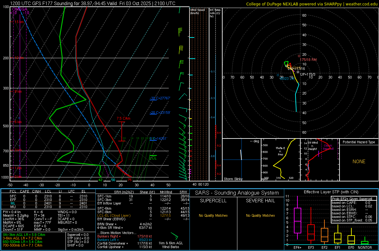Click the Corfidi Upshear = 115/3 kt entry
The width and height of the screenshot is (379, 251).
125,247
